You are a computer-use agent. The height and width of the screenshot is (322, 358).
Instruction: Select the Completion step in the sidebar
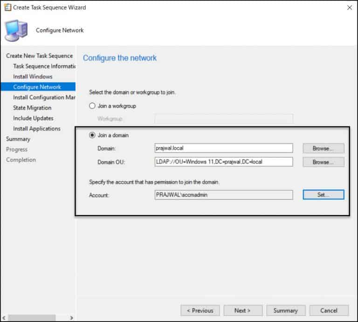(21, 160)
